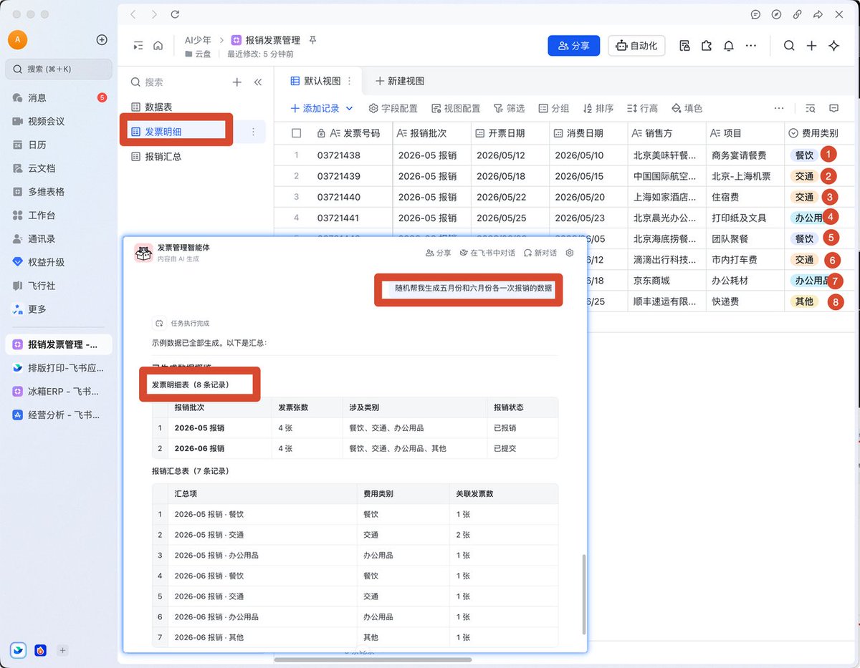
Task: Open 默认视图 tab options menu
Action: (x=350, y=81)
